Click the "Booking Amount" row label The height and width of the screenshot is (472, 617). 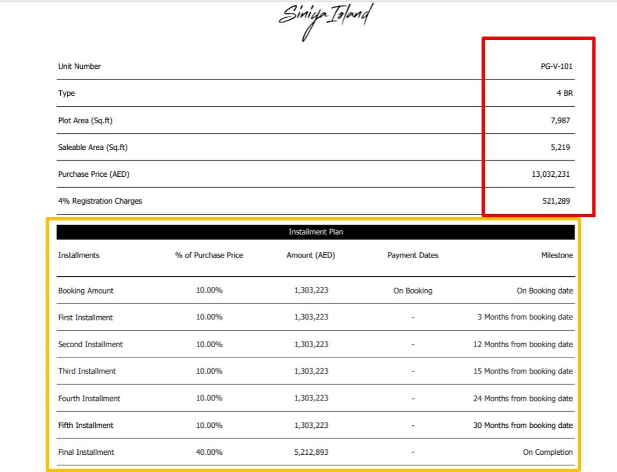coord(86,291)
